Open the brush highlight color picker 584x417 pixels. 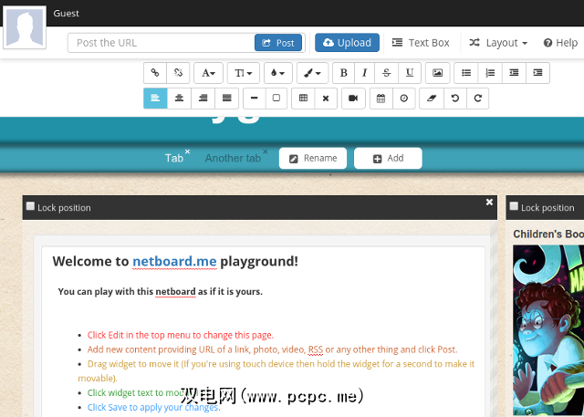click(311, 73)
